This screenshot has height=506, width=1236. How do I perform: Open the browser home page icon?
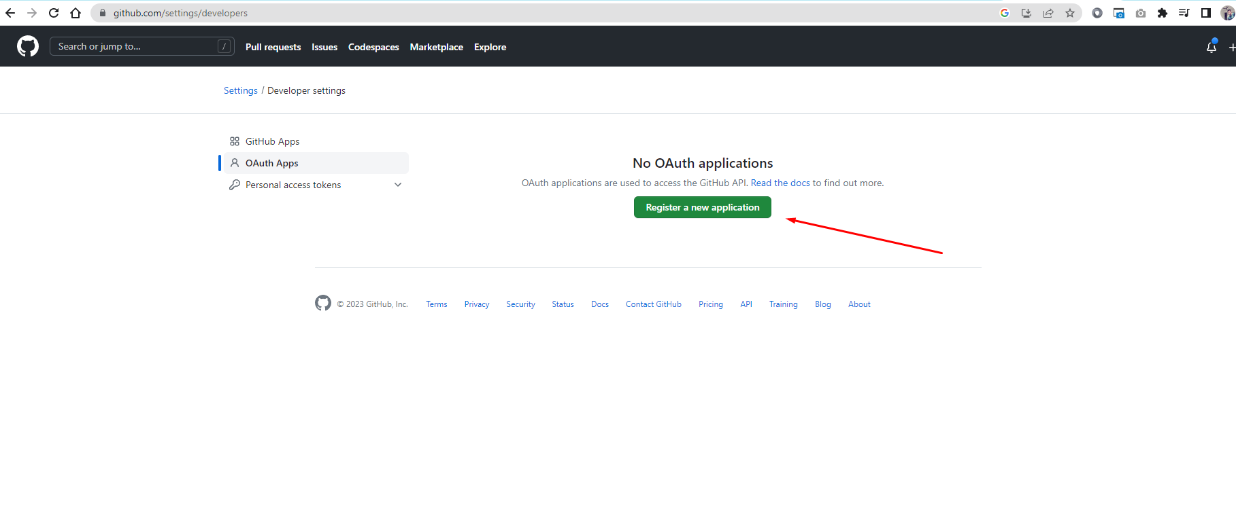(76, 13)
